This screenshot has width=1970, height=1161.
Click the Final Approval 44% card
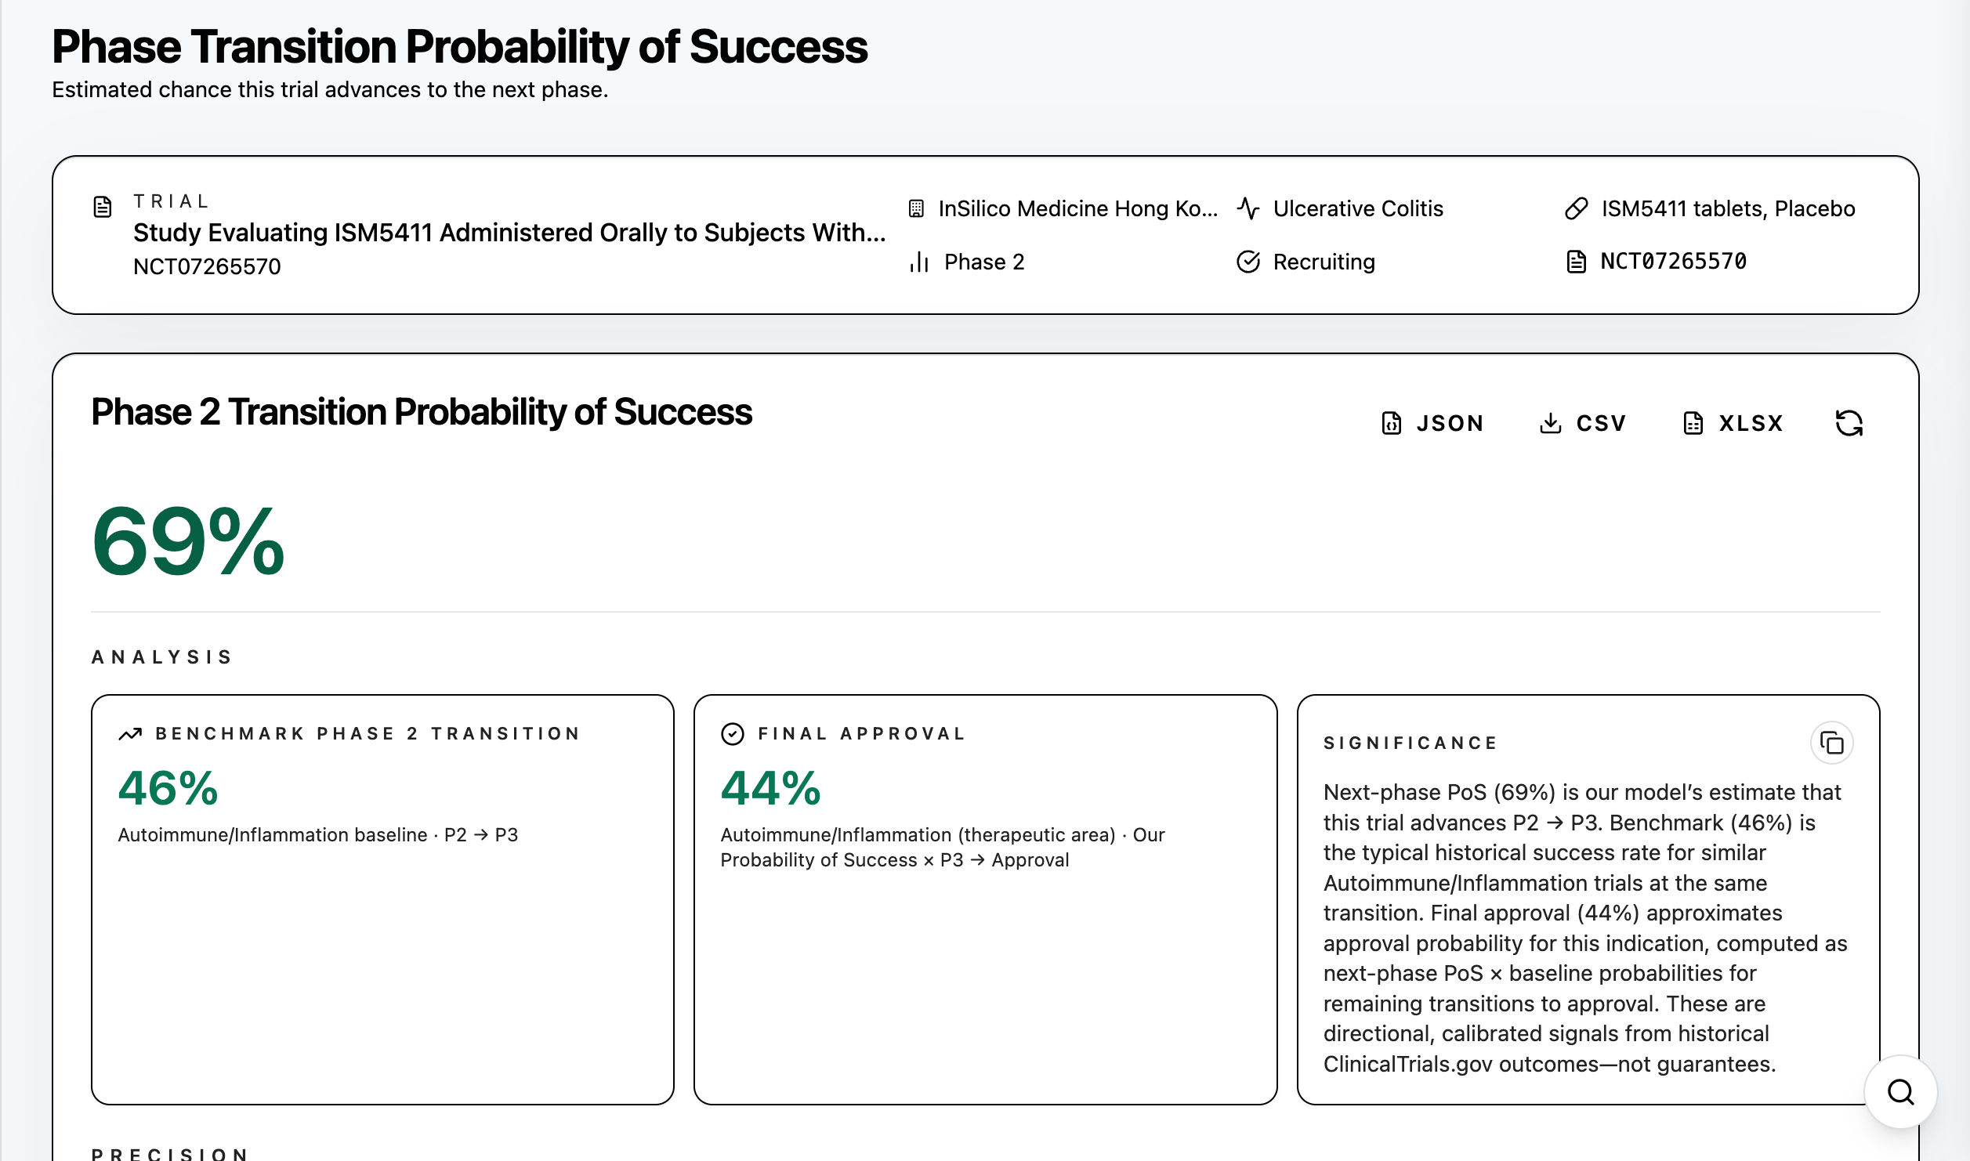coord(985,899)
